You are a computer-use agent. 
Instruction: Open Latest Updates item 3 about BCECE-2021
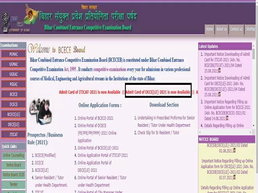(227, 110)
